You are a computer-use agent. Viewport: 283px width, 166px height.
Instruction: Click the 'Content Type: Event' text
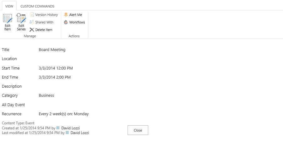(x=18, y=123)
